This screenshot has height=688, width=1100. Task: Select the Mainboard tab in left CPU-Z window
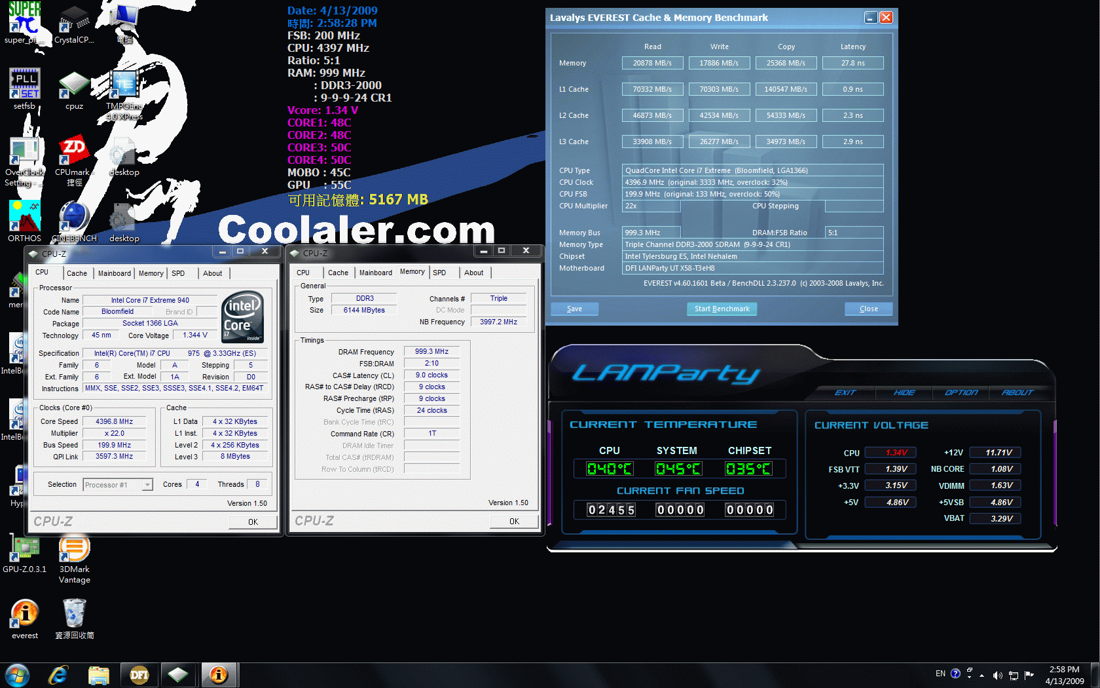115,273
